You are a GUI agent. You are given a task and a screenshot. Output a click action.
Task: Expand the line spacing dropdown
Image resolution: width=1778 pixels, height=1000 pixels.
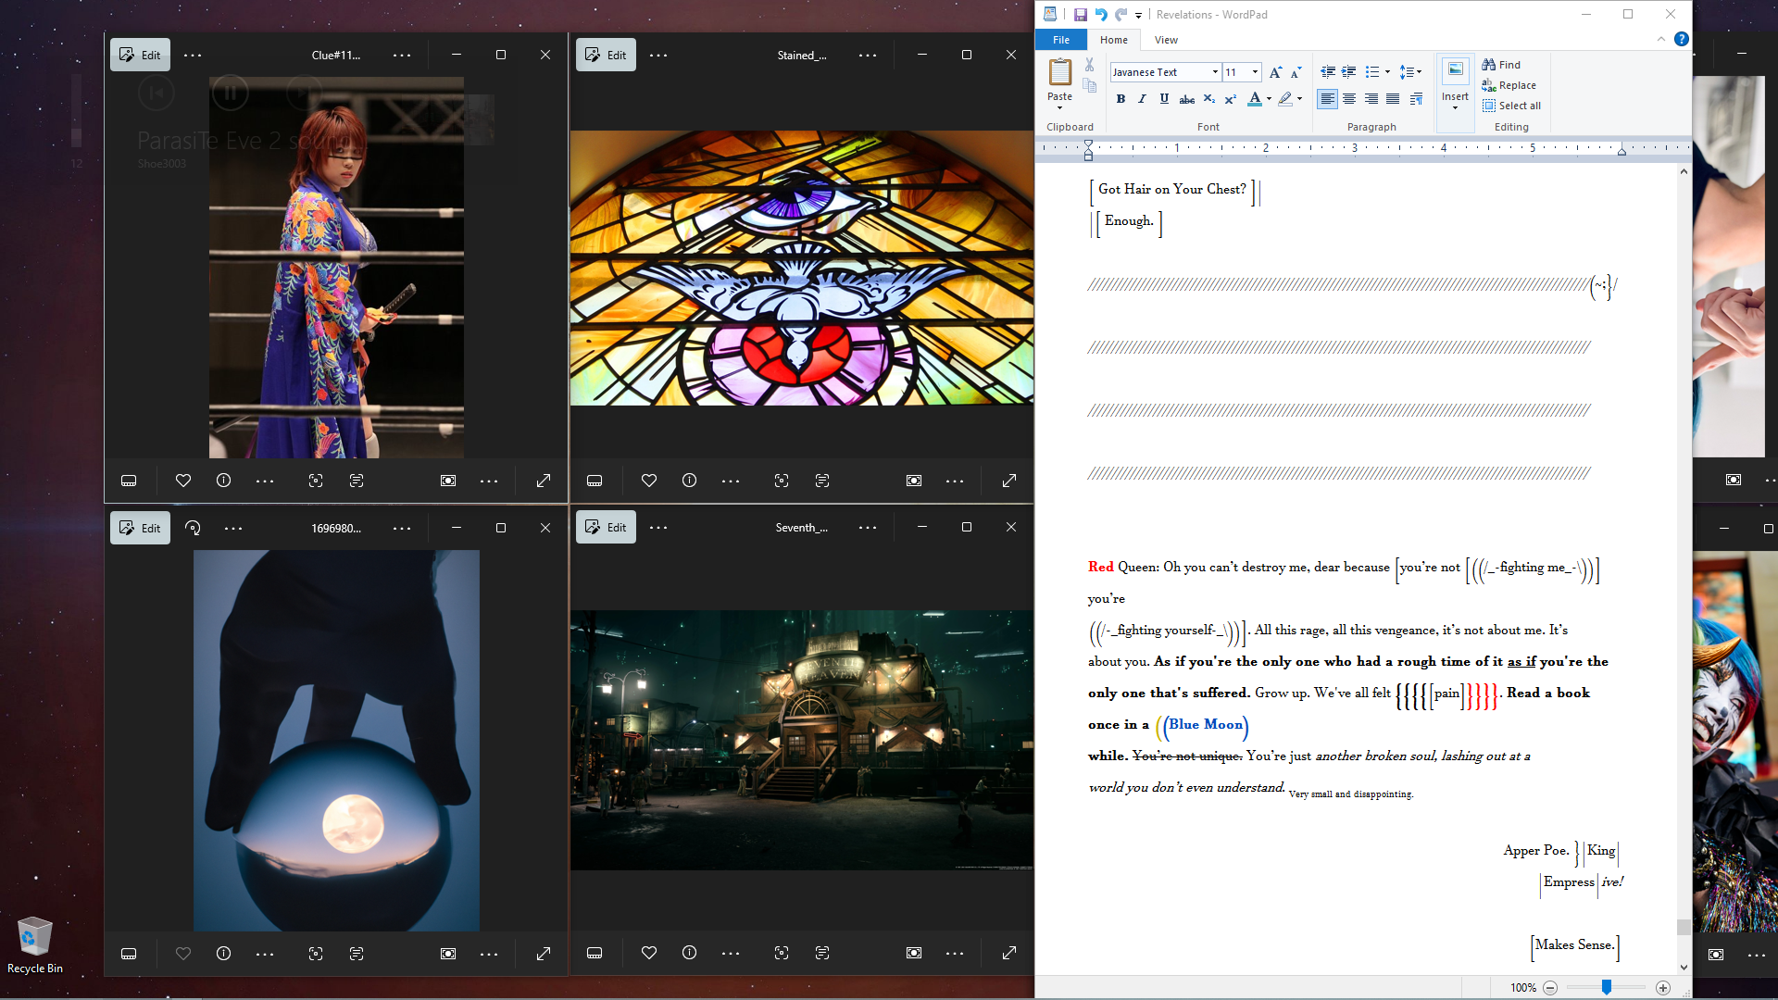click(x=1410, y=72)
